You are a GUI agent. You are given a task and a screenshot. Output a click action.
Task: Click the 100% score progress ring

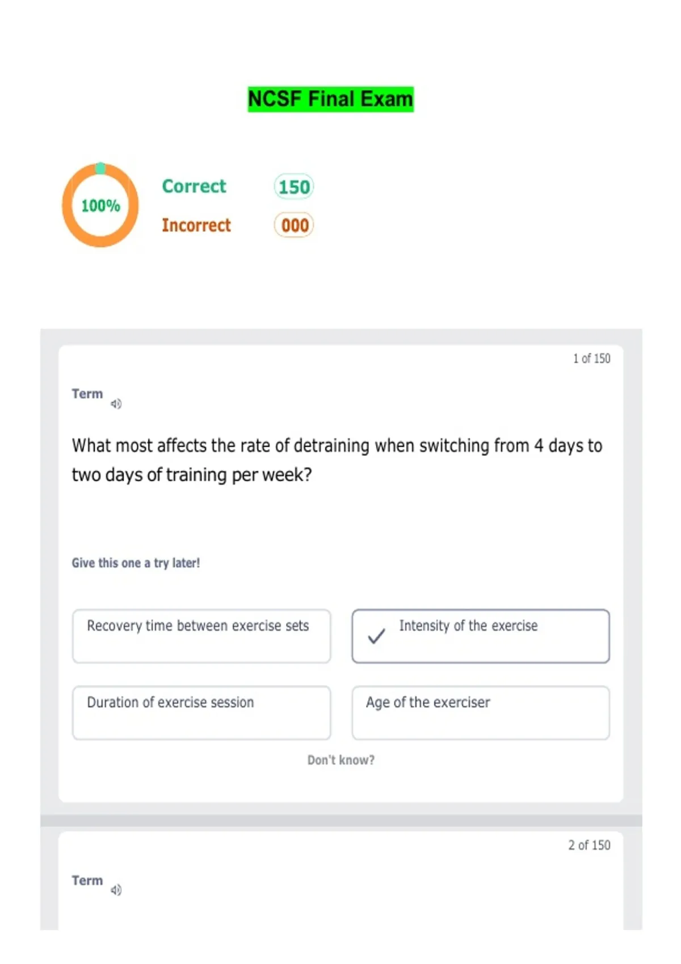[x=100, y=205]
